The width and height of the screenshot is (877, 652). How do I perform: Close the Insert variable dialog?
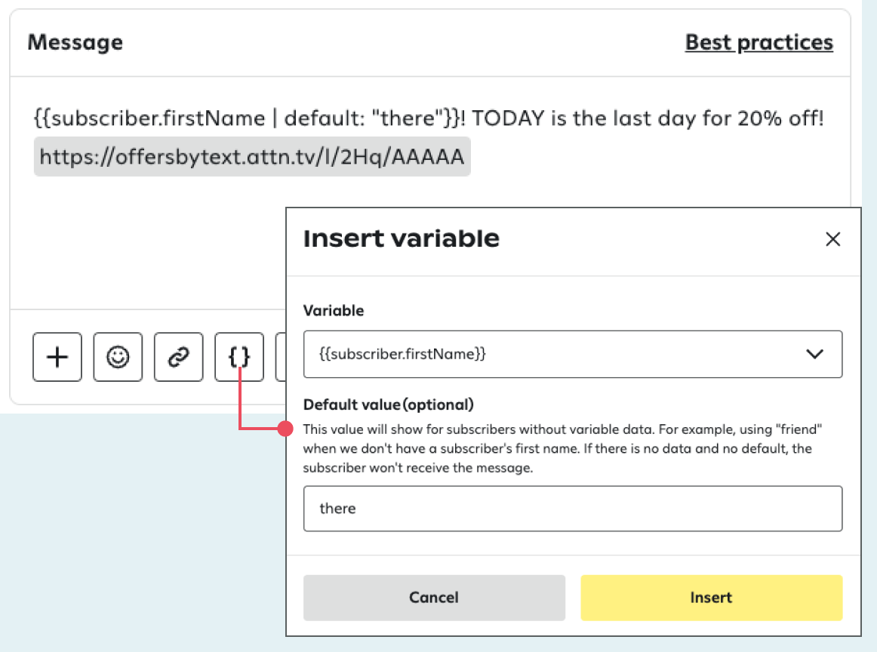(x=833, y=239)
